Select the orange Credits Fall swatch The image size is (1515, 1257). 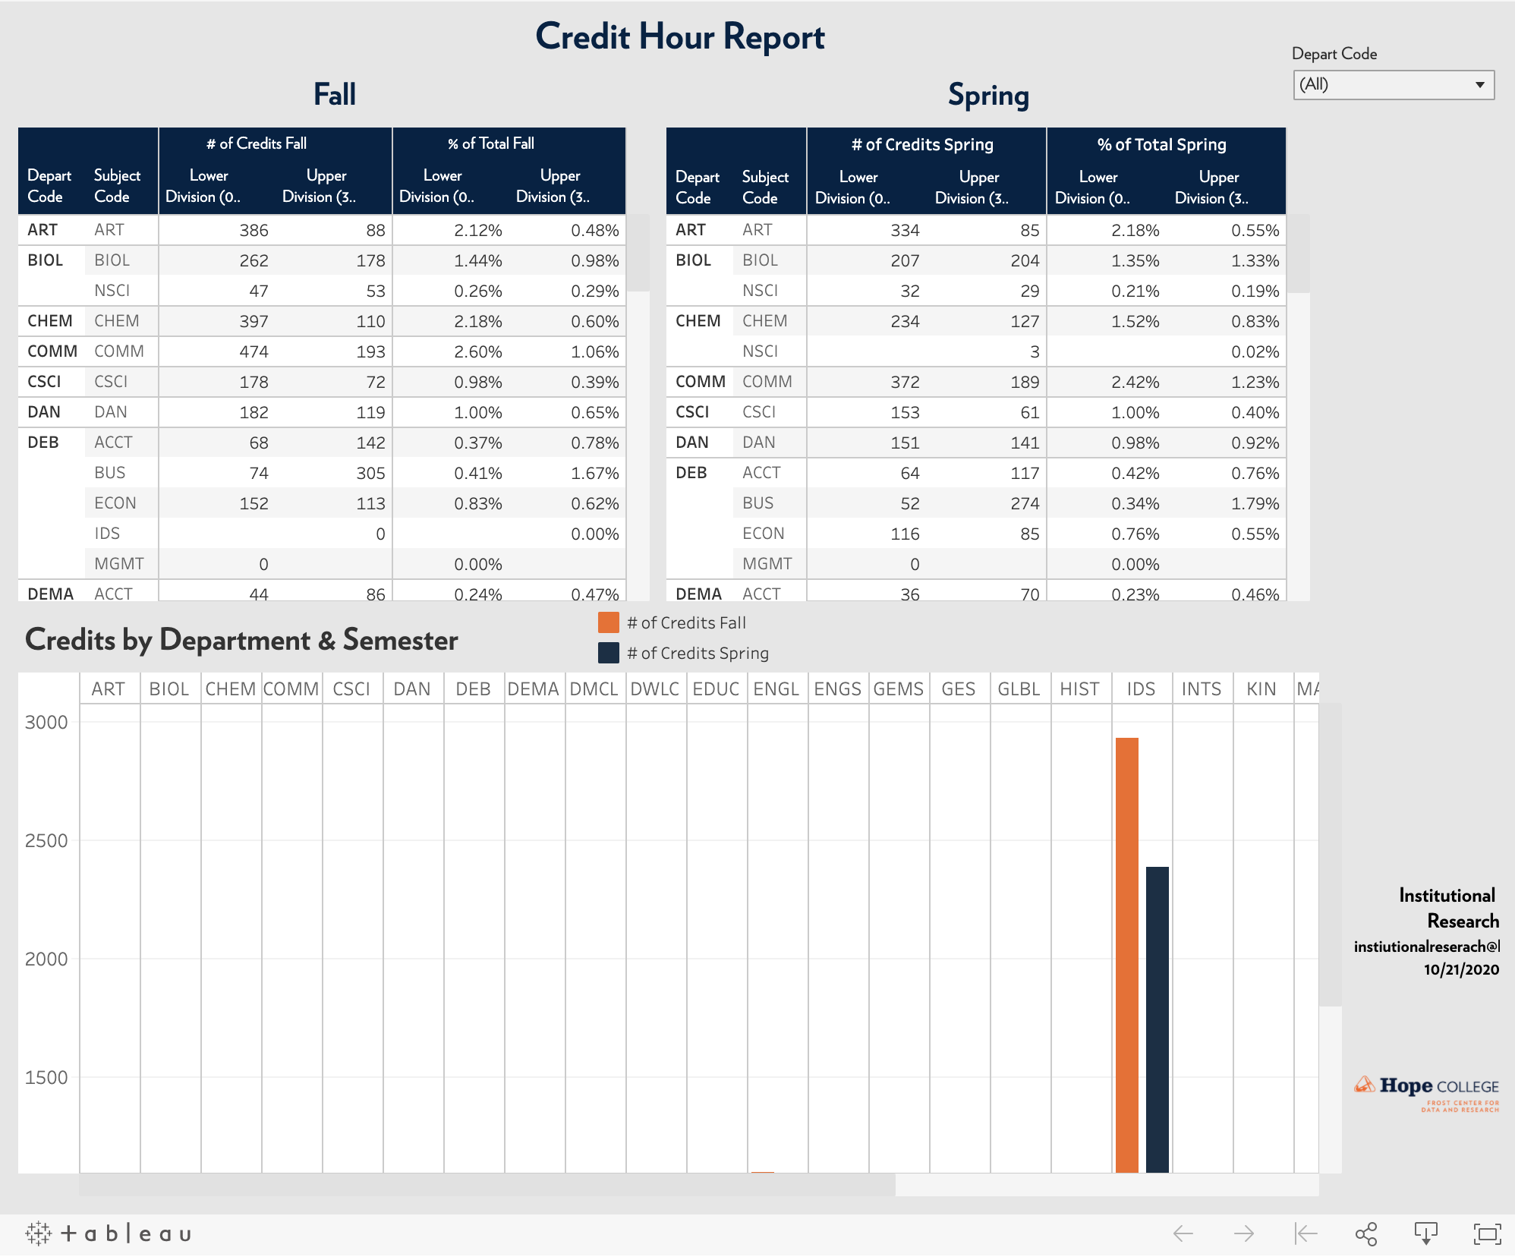(609, 623)
